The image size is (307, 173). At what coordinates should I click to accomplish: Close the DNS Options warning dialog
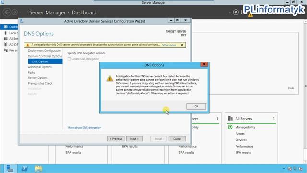click(204, 64)
